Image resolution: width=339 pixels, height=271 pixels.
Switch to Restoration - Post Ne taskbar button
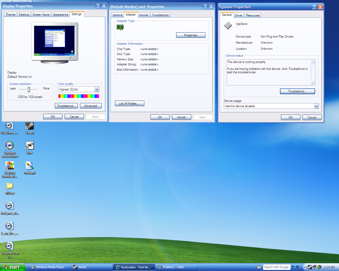coord(134,267)
